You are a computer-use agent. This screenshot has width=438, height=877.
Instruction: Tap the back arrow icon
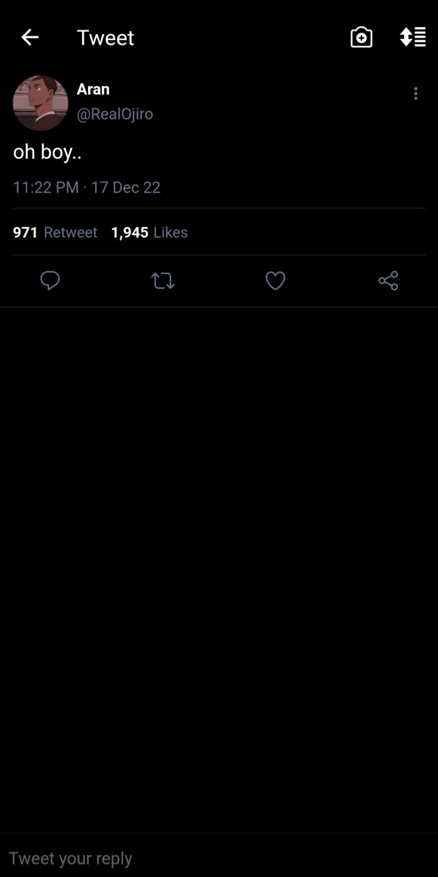(x=30, y=37)
